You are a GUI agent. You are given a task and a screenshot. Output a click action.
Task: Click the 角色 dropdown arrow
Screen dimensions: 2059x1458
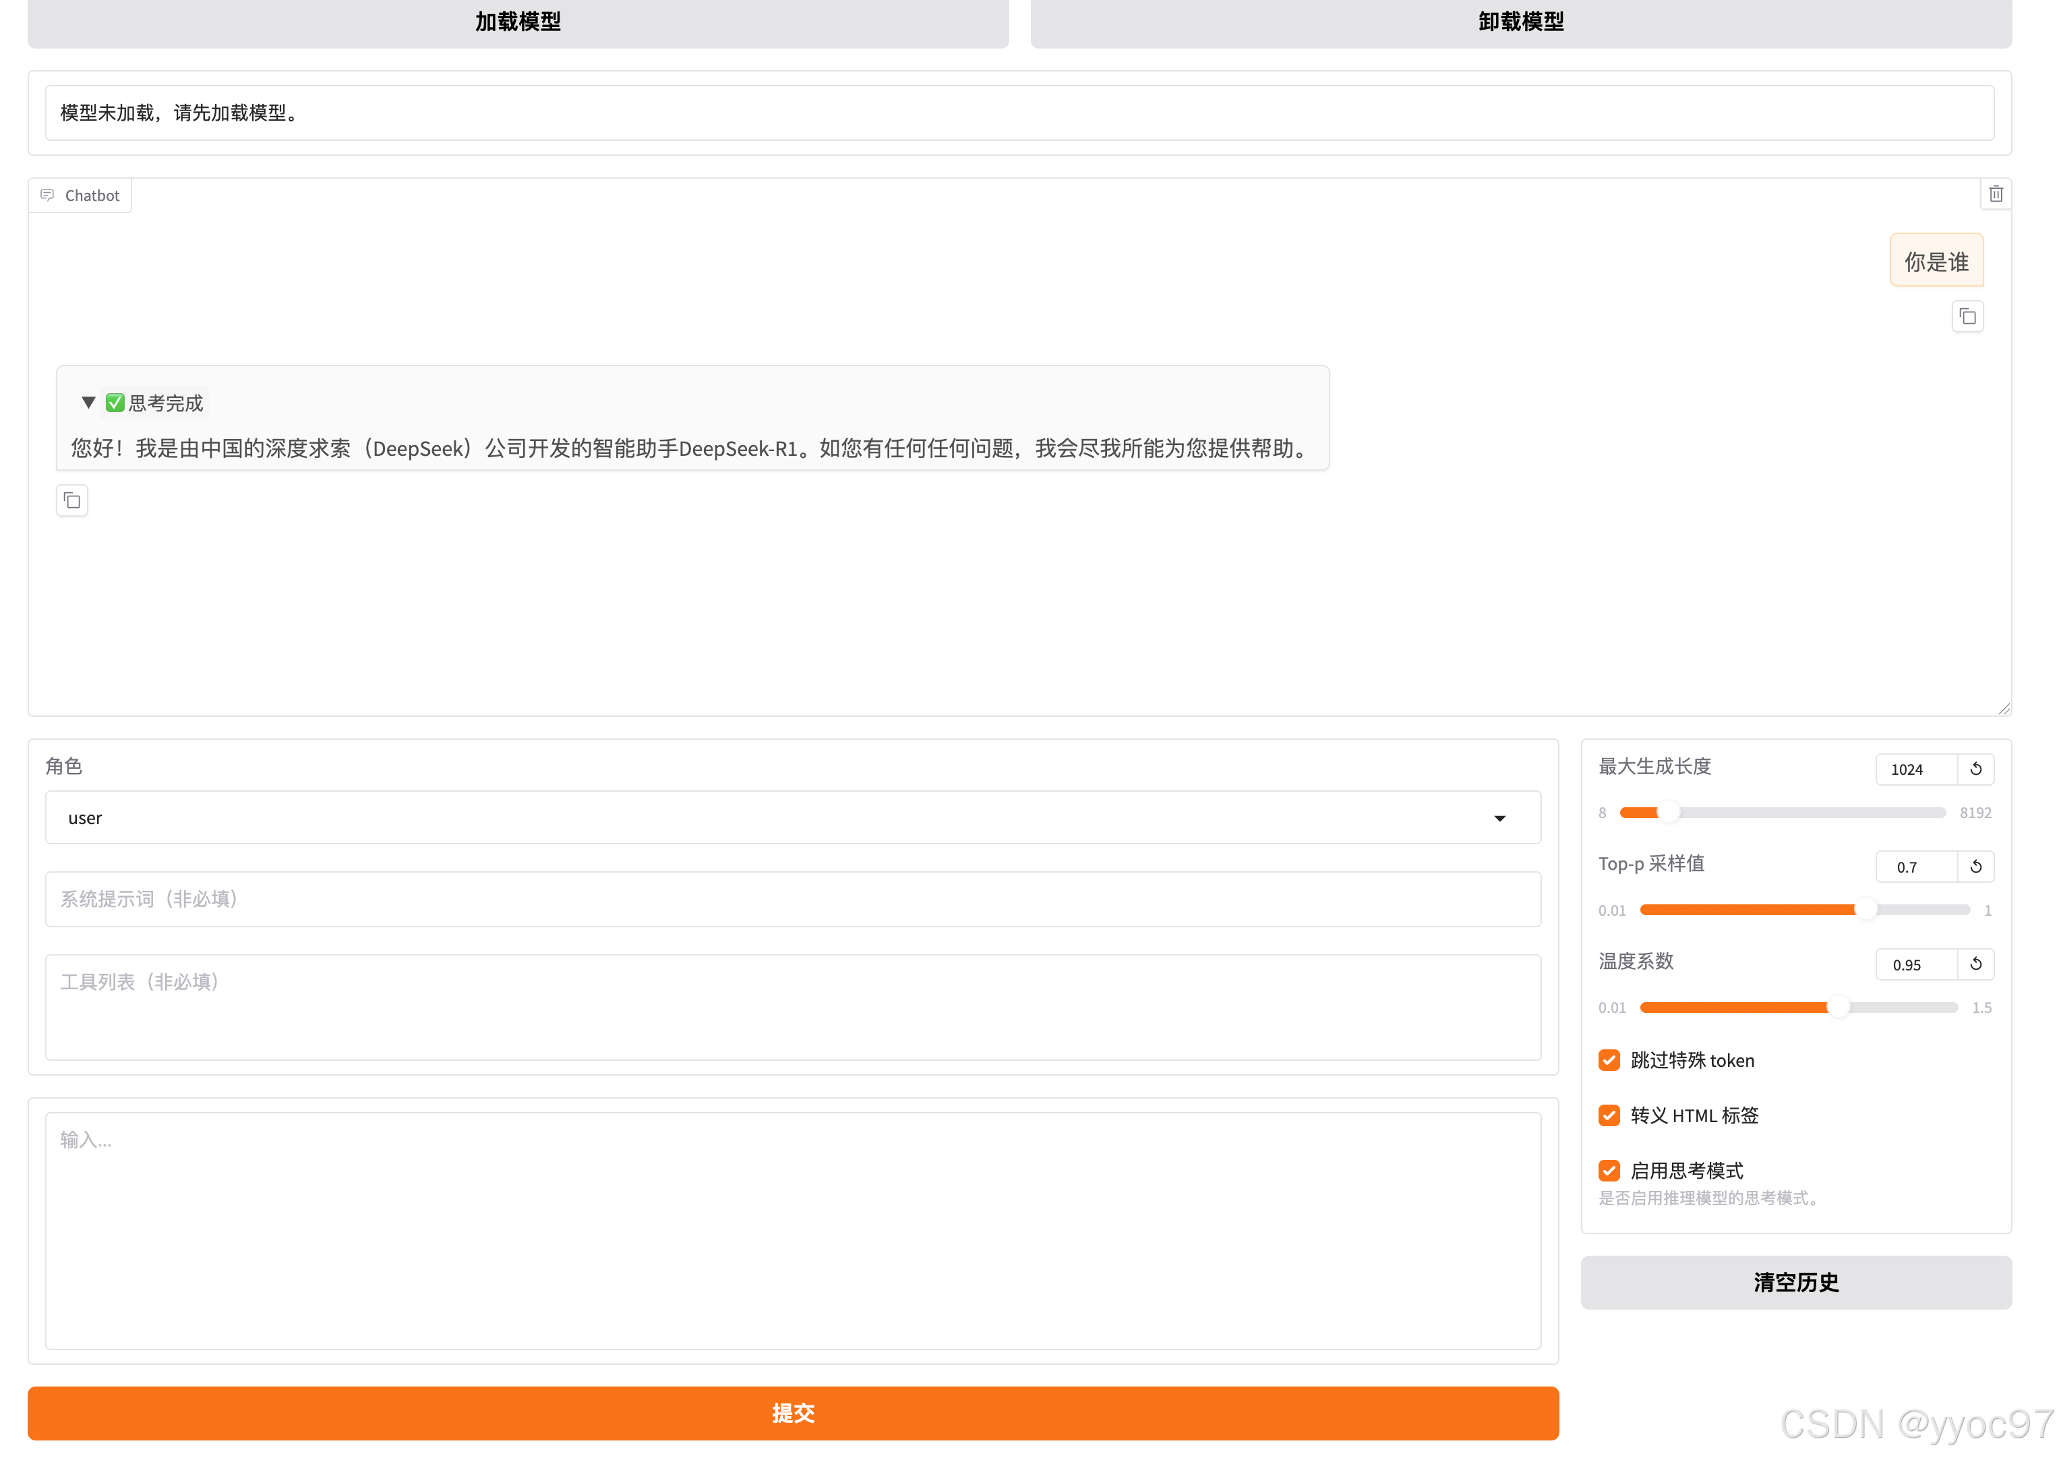(1499, 819)
